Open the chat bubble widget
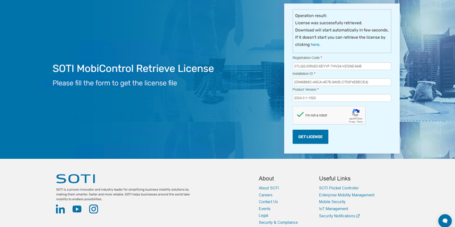 point(445,221)
